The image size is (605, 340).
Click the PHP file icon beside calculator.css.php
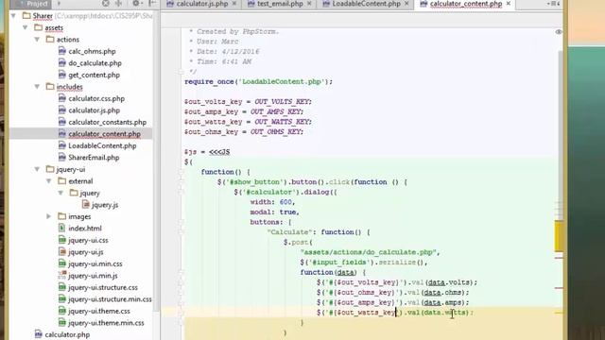pos(61,98)
